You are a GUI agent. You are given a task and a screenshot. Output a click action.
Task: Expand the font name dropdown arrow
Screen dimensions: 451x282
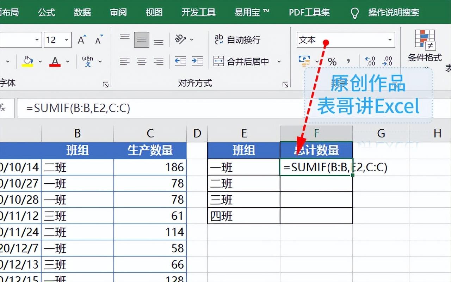coord(37,40)
